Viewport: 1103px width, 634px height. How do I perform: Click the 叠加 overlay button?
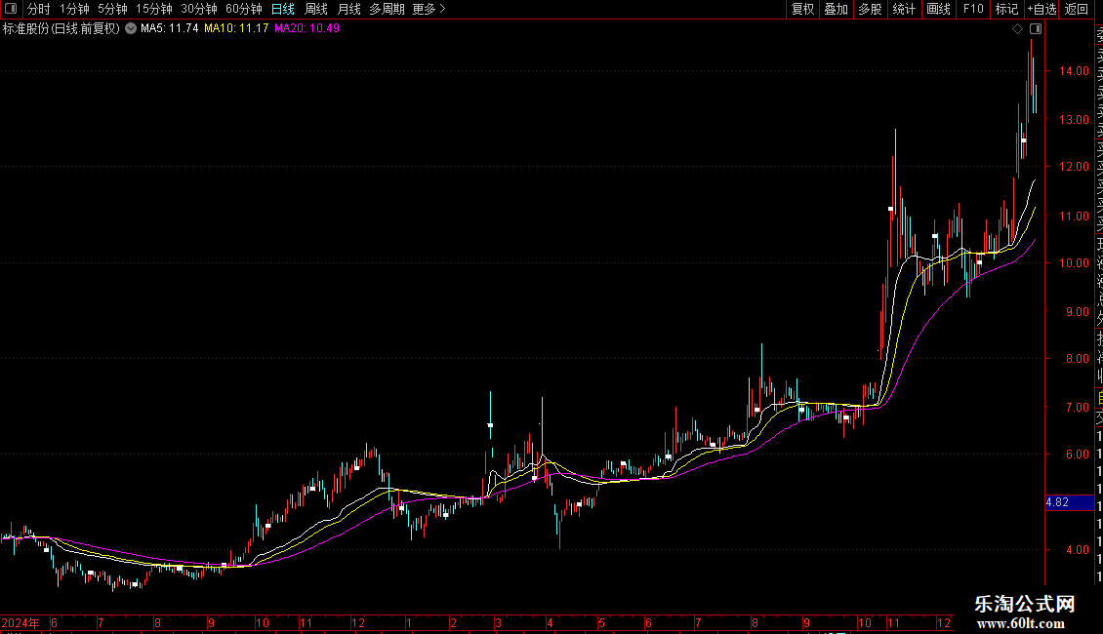tap(837, 9)
